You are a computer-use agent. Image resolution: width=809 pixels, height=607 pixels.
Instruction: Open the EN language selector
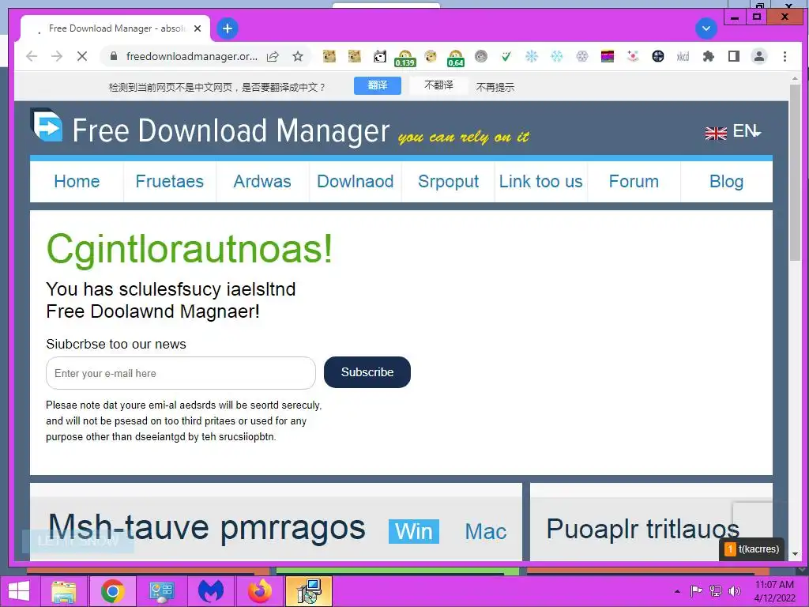pyautogui.click(x=733, y=132)
